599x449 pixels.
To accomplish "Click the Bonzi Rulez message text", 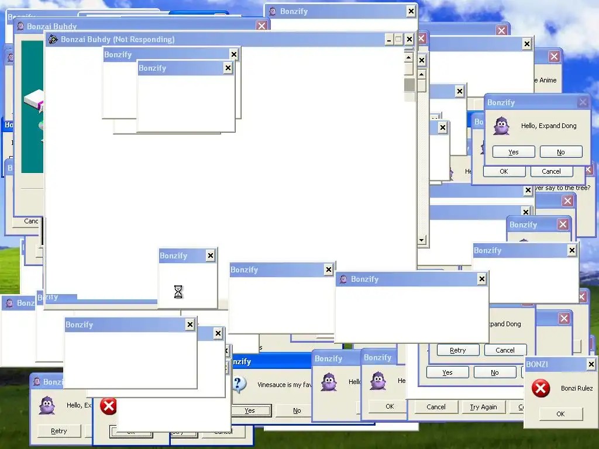I will 576,388.
